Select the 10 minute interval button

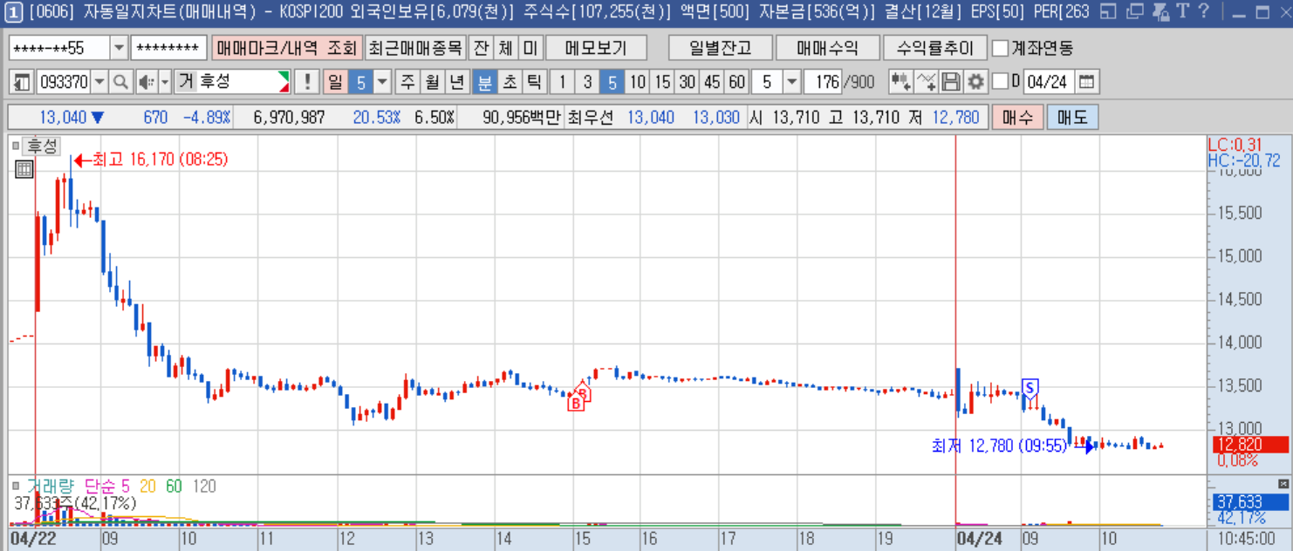coord(638,82)
